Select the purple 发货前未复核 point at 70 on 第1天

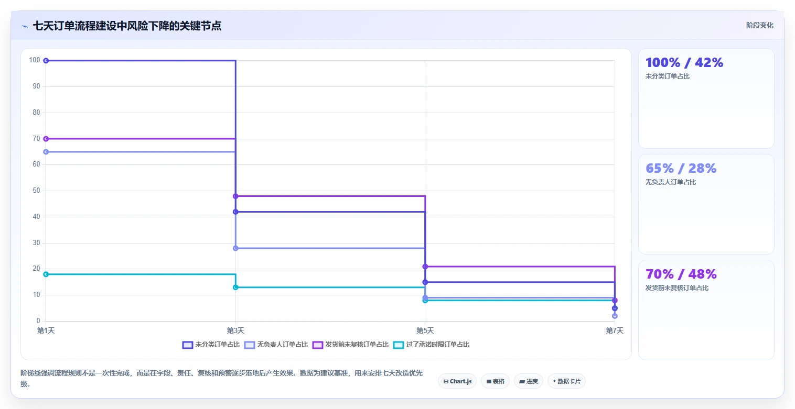pos(46,139)
